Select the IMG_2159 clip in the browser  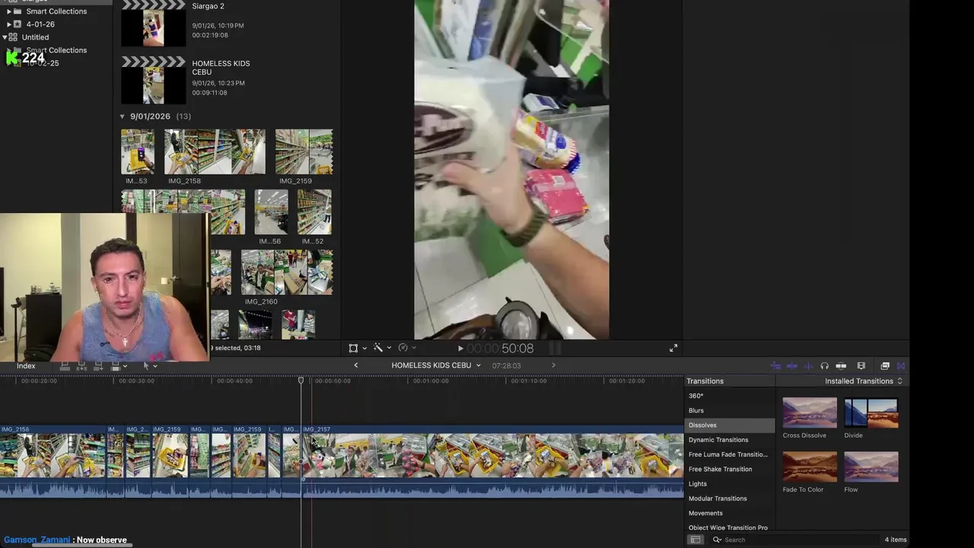coord(304,151)
